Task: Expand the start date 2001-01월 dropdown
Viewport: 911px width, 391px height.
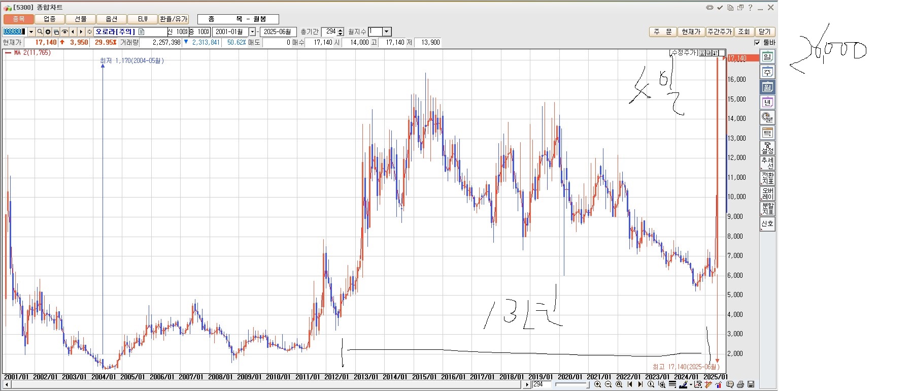Action: click(x=252, y=32)
